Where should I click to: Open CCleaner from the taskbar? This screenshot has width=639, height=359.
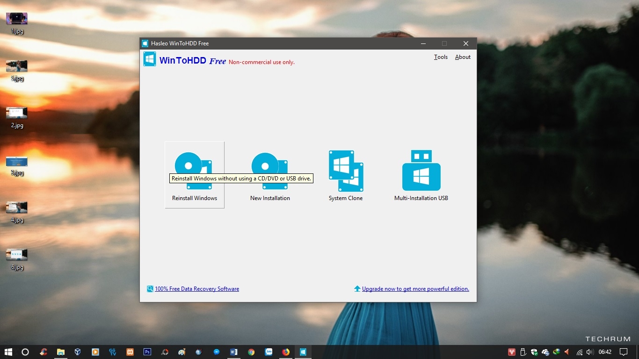[x=44, y=352]
